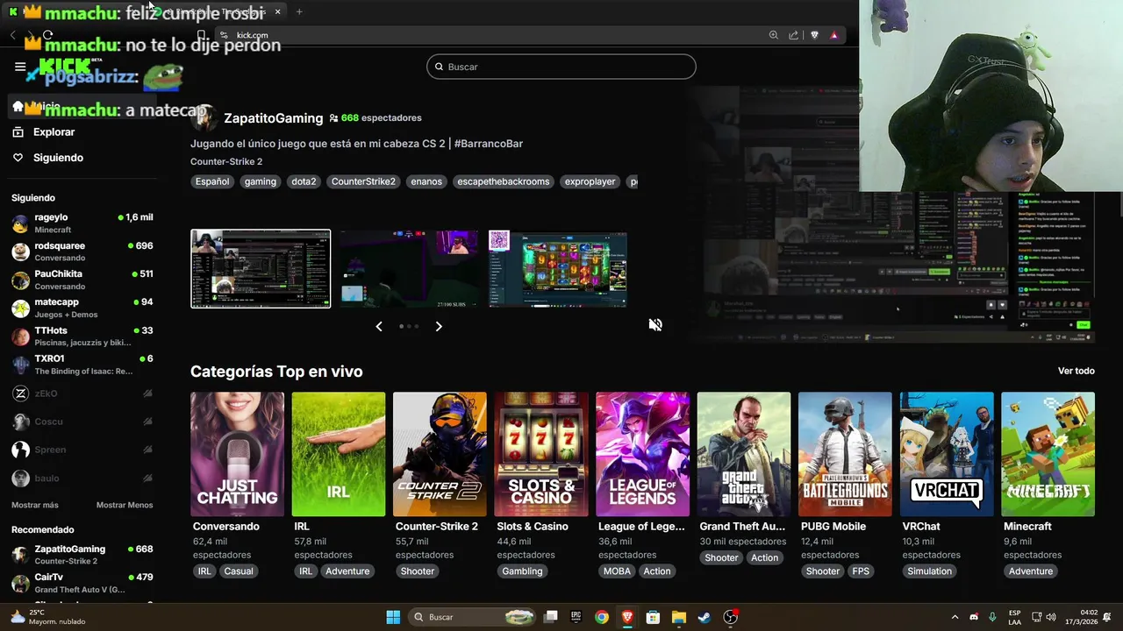
Task: Click the browser back arrow
Action: [x=12, y=35]
